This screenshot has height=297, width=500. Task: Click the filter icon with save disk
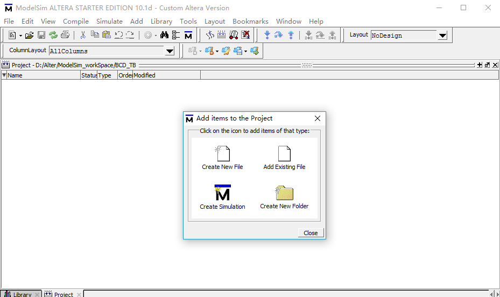(238, 51)
